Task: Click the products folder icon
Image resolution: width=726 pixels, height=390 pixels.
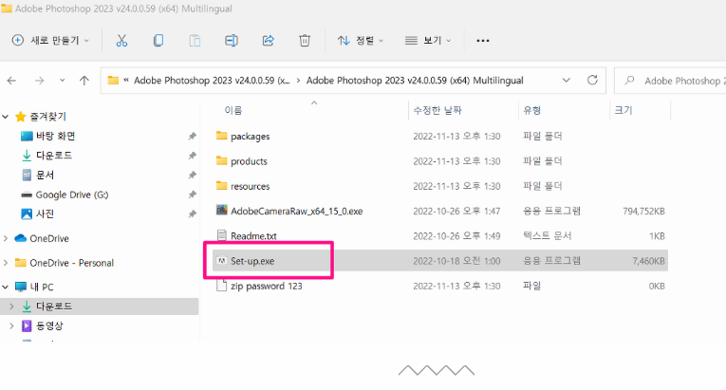Action: click(222, 160)
